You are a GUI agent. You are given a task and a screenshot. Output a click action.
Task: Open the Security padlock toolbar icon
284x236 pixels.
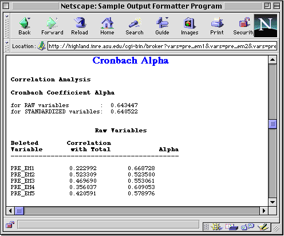pyautogui.click(x=244, y=26)
